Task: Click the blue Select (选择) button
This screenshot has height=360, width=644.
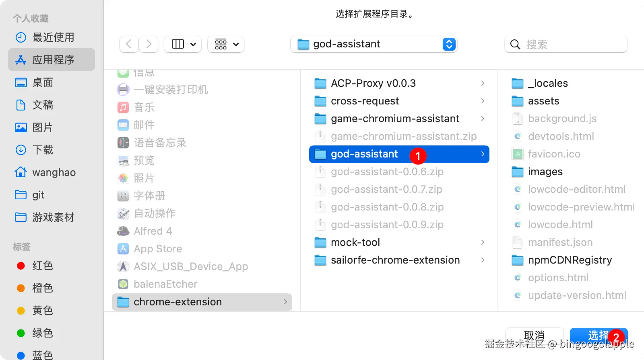Action: point(598,335)
